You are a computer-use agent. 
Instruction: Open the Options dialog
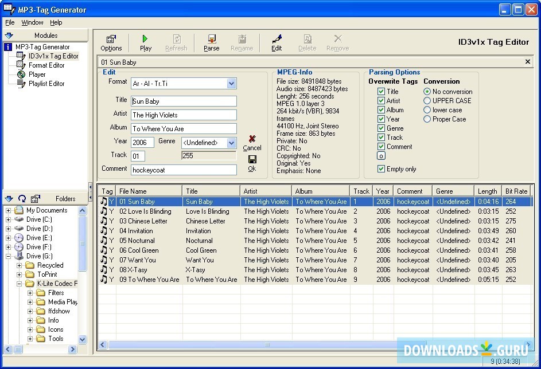(111, 41)
